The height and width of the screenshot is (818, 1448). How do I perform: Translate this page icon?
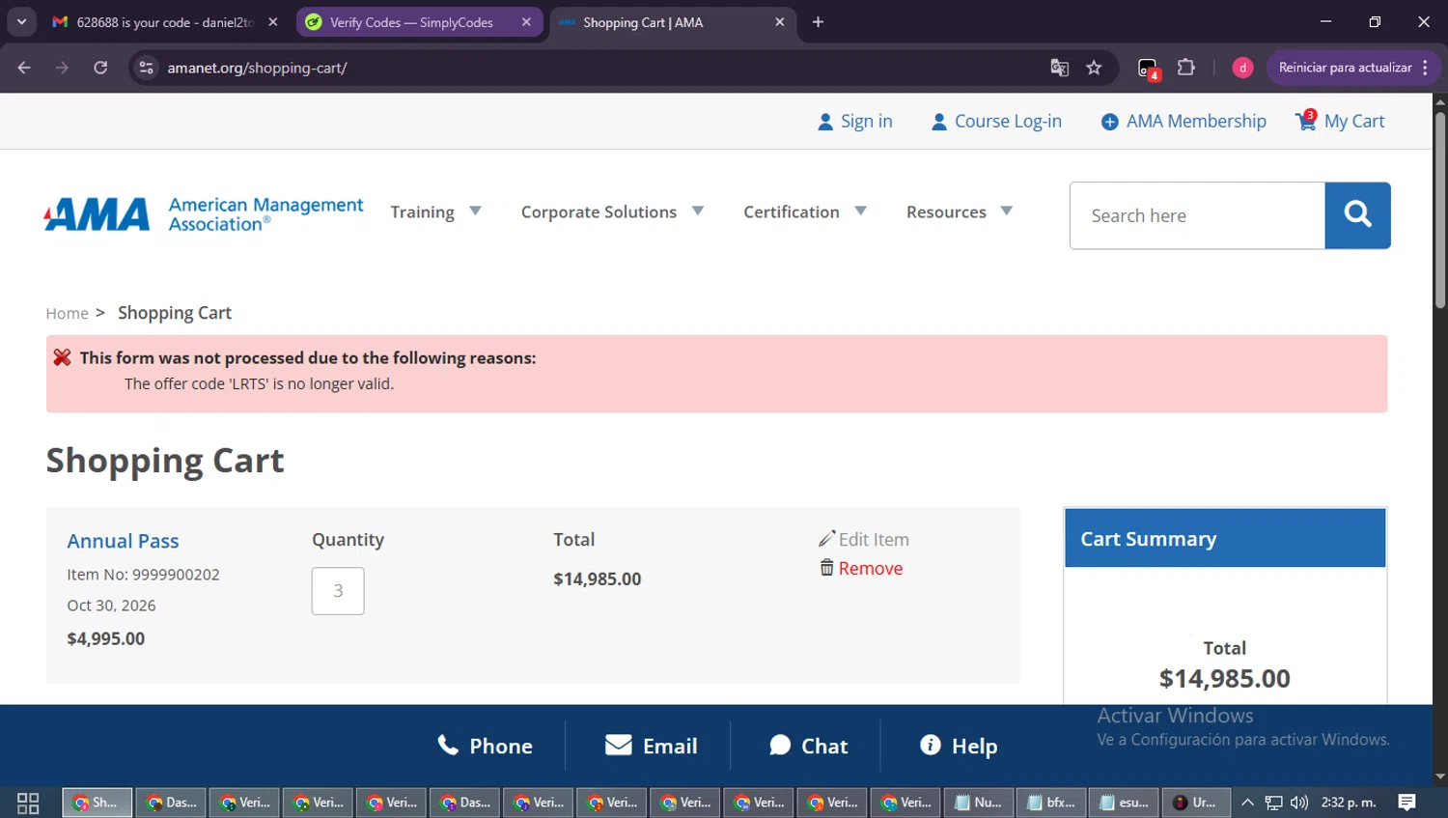[x=1059, y=68]
